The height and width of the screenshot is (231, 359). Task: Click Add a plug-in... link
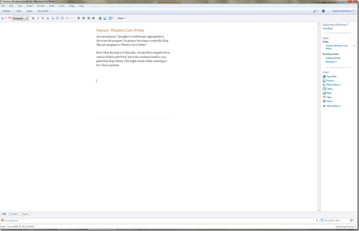coord(334,106)
